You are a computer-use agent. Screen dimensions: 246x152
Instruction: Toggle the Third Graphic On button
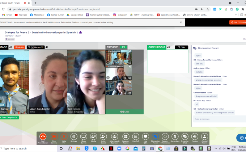pos(10,117)
